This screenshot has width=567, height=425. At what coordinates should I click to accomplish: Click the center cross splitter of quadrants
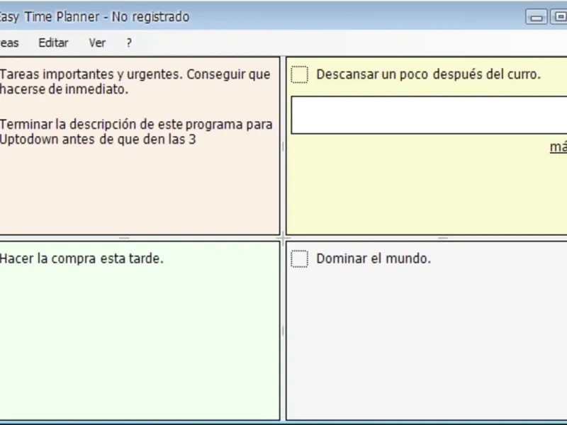[283, 238]
